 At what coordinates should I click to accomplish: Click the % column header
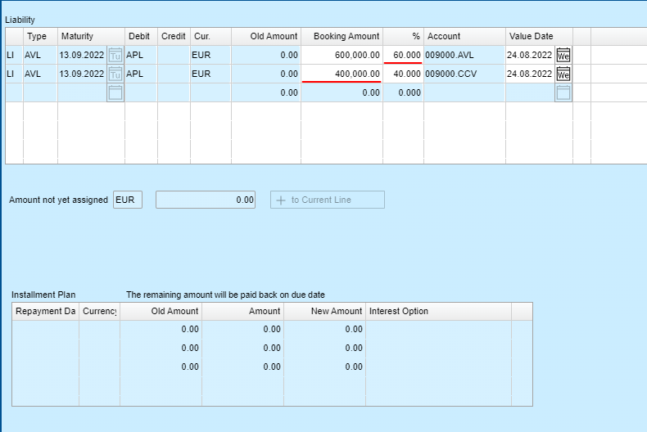[403, 36]
